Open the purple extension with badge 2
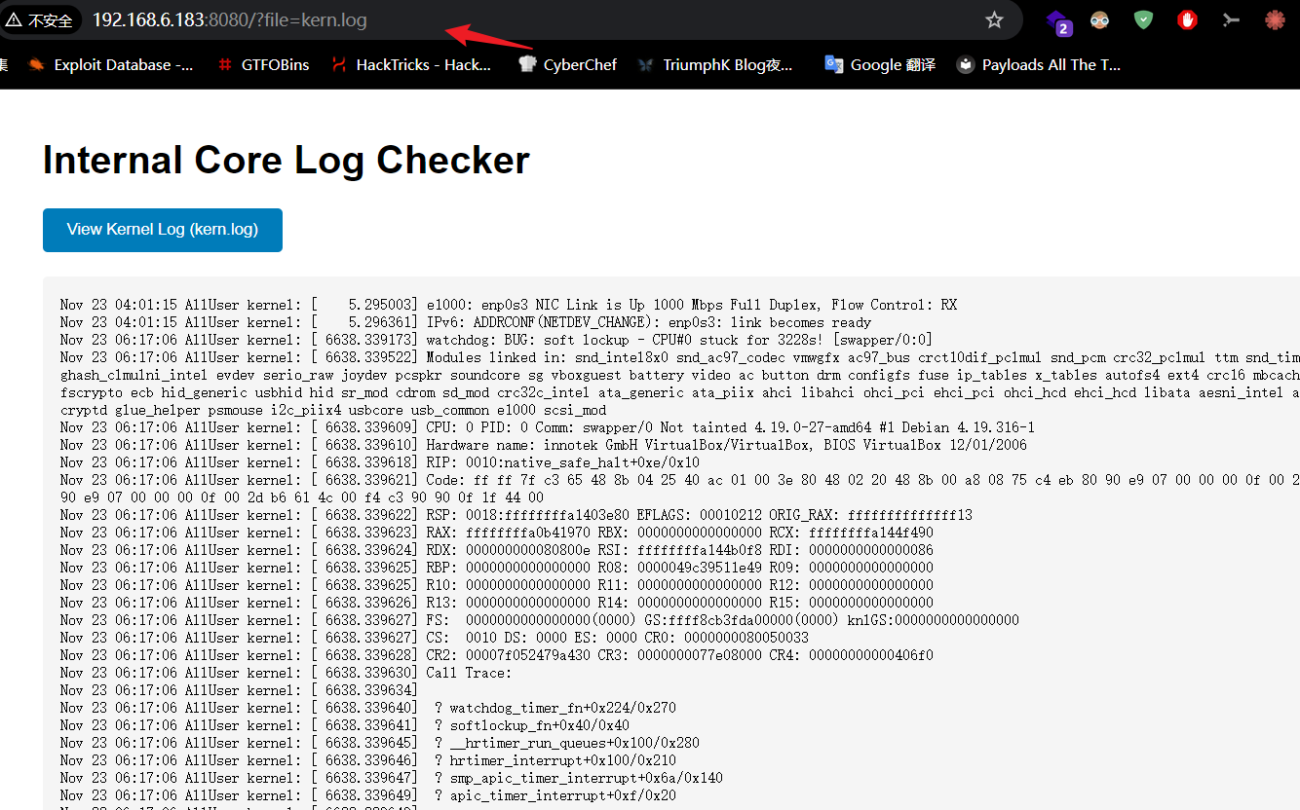 click(x=1056, y=20)
